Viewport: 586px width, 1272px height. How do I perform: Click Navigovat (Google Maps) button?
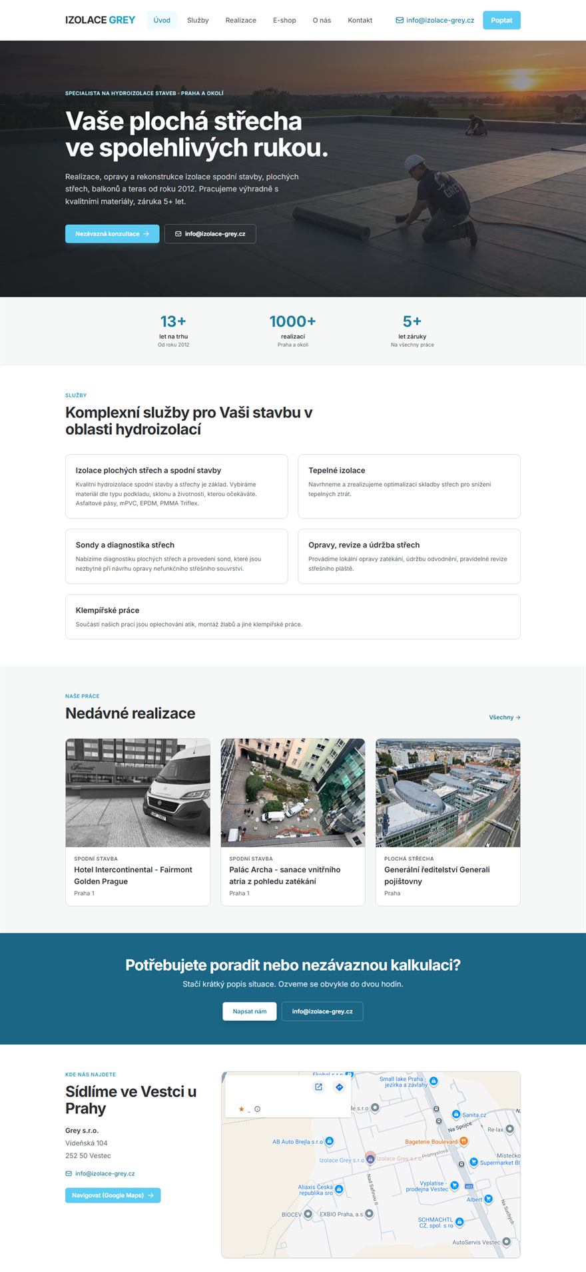[x=113, y=1195]
